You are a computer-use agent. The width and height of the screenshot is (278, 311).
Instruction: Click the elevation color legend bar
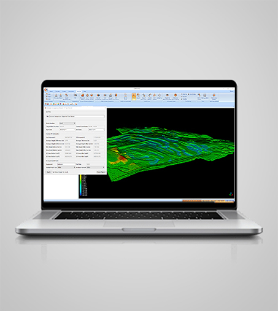pos(81,185)
